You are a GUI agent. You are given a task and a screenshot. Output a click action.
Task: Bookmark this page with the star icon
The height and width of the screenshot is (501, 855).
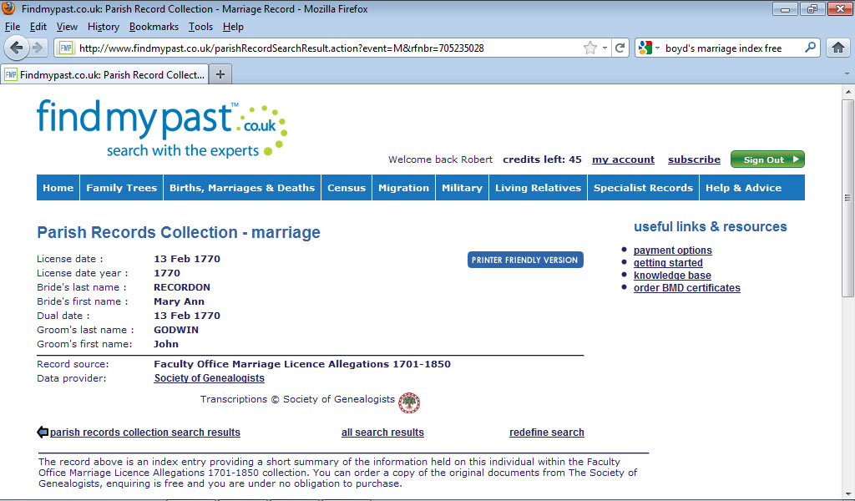590,48
